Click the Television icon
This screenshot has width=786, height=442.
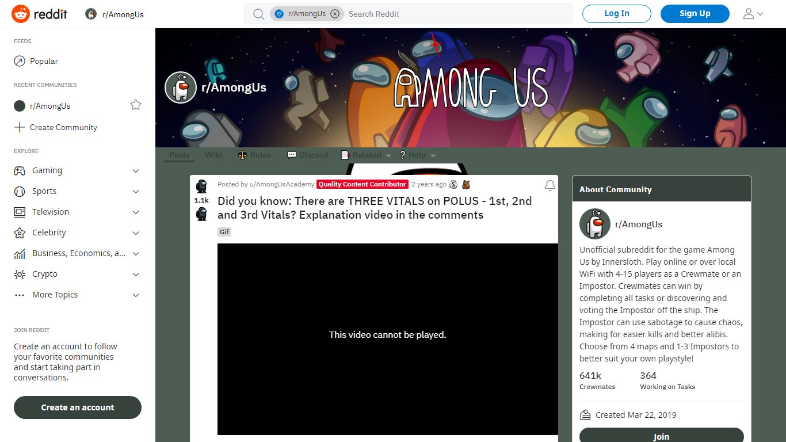(20, 212)
